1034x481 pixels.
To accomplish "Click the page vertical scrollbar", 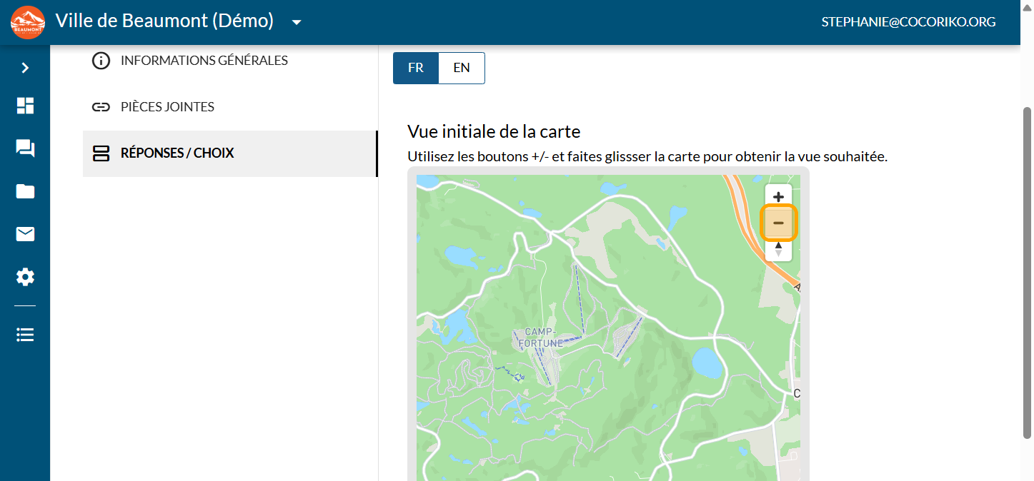I will pyautogui.click(x=1027, y=271).
